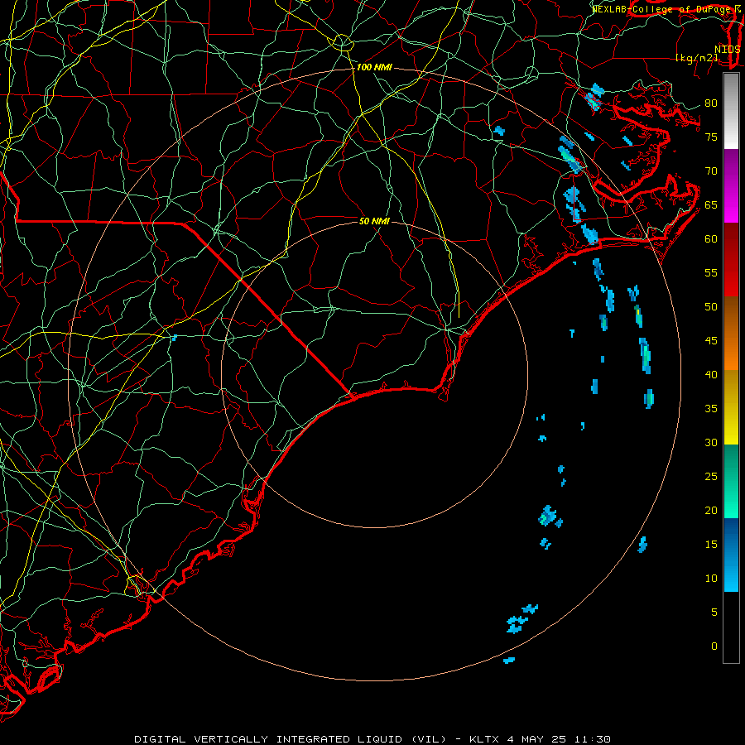Click the 15 value on the color scale
This screenshot has height=745, width=745.
point(711,545)
